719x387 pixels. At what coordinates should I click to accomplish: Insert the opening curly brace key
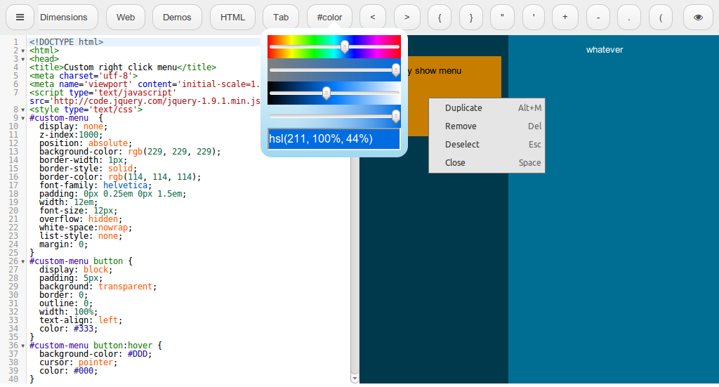click(x=440, y=18)
